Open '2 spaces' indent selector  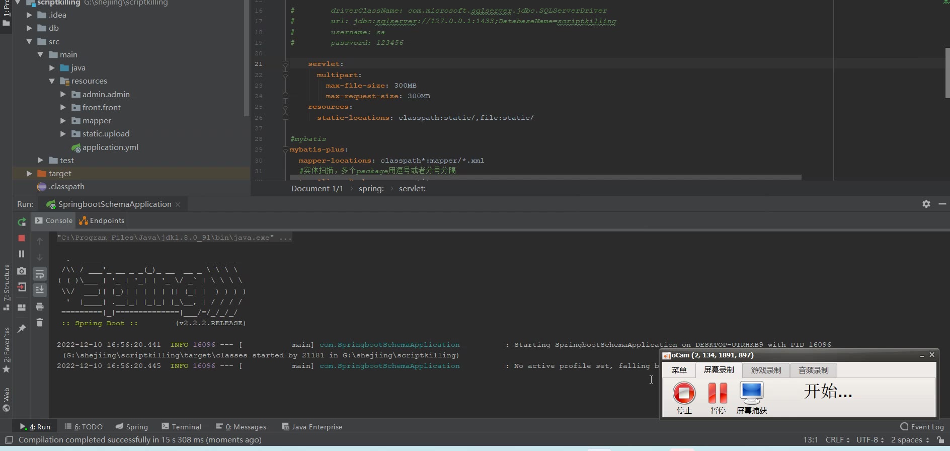(x=910, y=440)
